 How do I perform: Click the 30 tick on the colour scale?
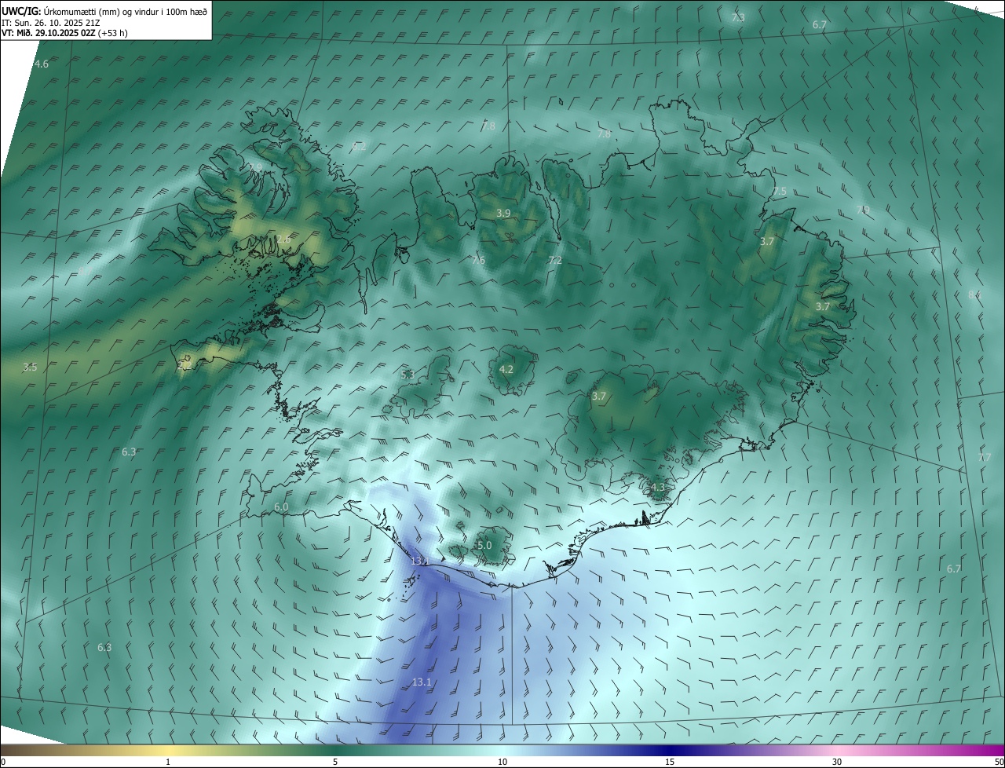click(x=837, y=762)
